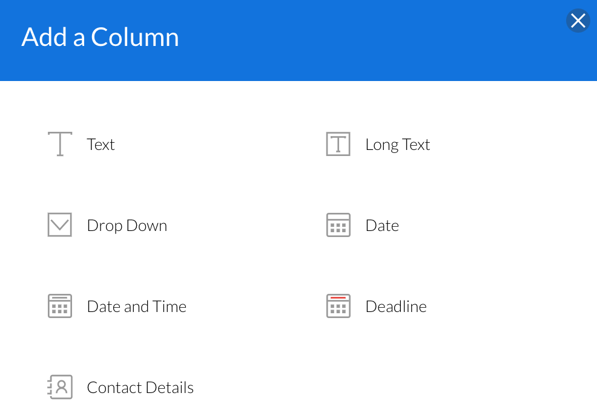Image resolution: width=597 pixels, height=416 pixels.
Task: Click the Drop Down chevron box icon
Action: point(60,225)
